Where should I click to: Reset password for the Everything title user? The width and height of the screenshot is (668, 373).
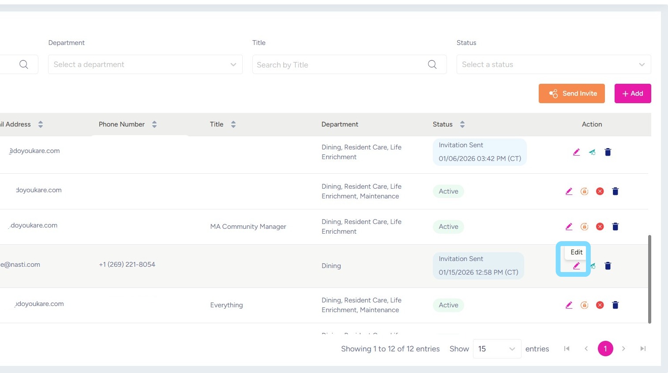point(584,305)
